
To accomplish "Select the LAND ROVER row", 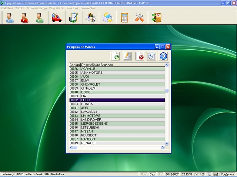I will [x=117, y=119].
